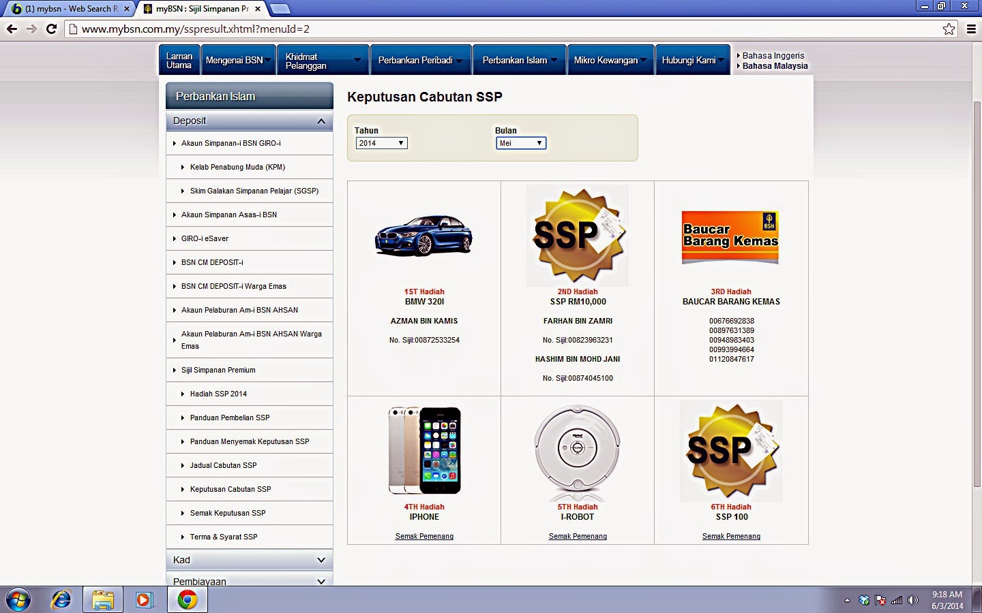Open the media player taskbar icon

pyautogui.click(x=144, y=600)
